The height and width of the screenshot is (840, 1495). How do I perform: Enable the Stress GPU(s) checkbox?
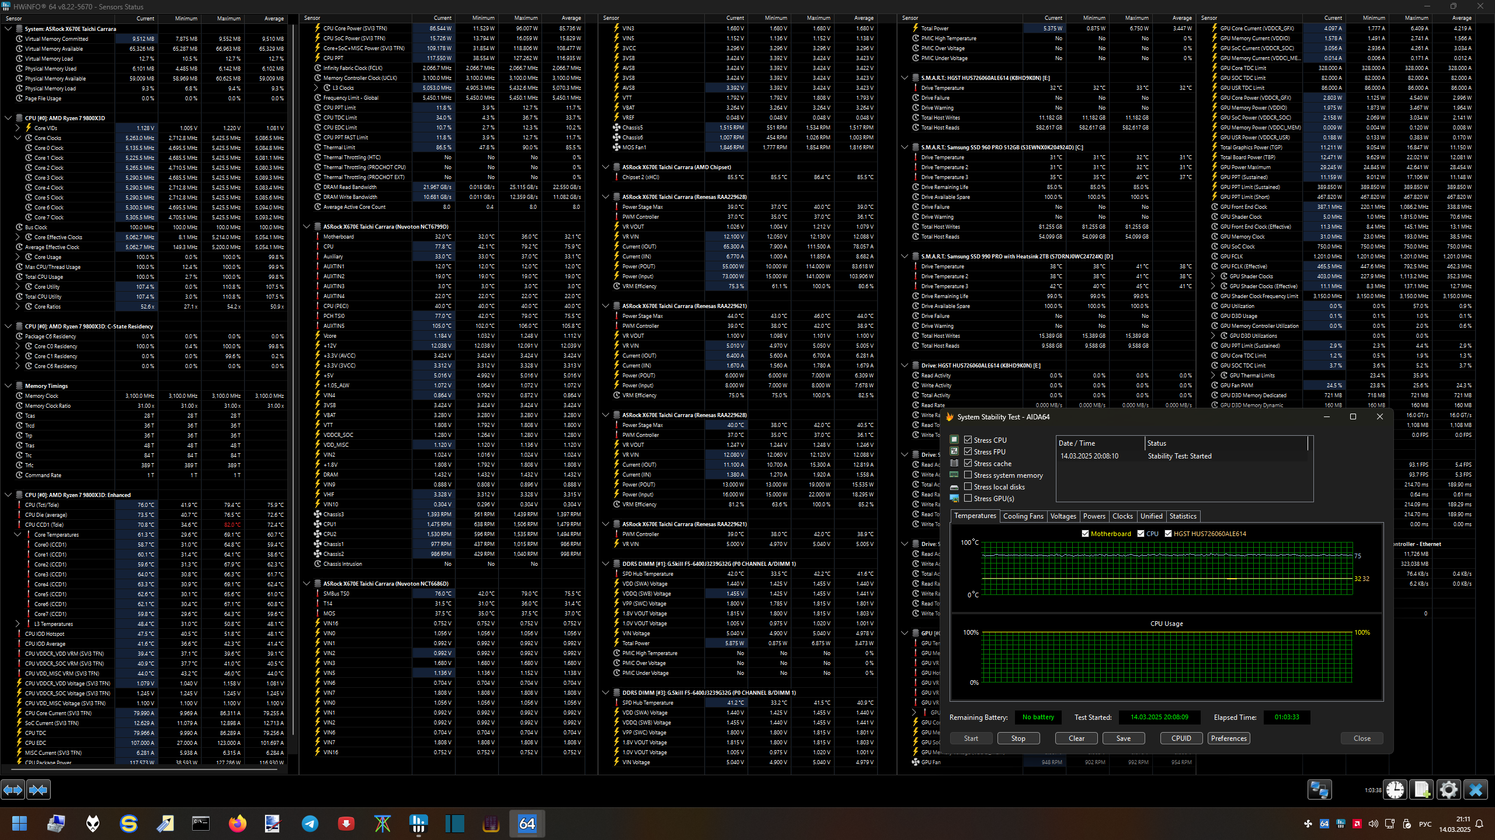pos(968,498)
